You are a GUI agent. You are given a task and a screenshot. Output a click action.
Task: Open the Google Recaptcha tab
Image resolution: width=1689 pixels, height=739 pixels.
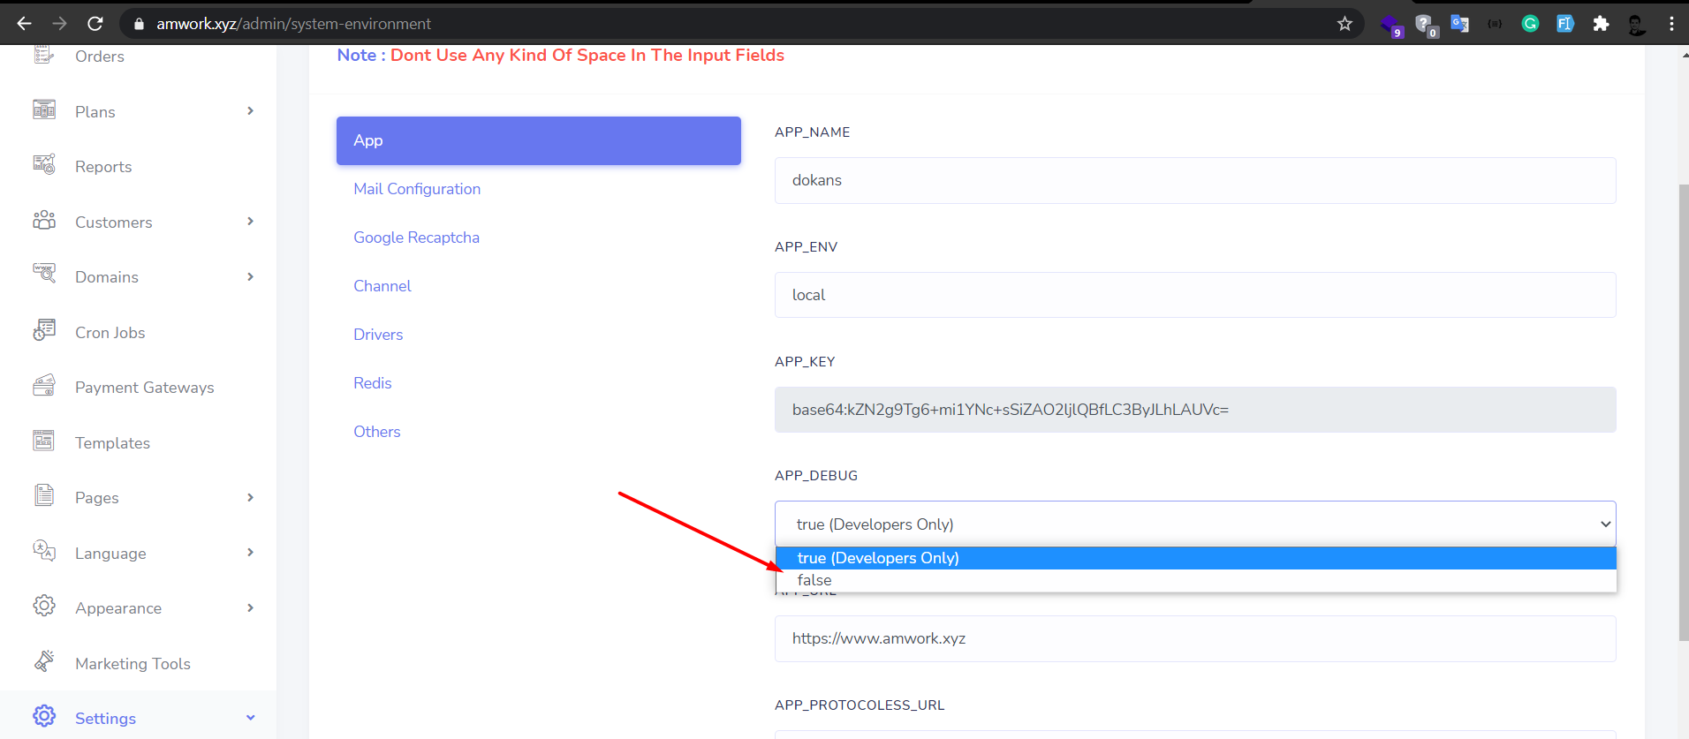416,238
